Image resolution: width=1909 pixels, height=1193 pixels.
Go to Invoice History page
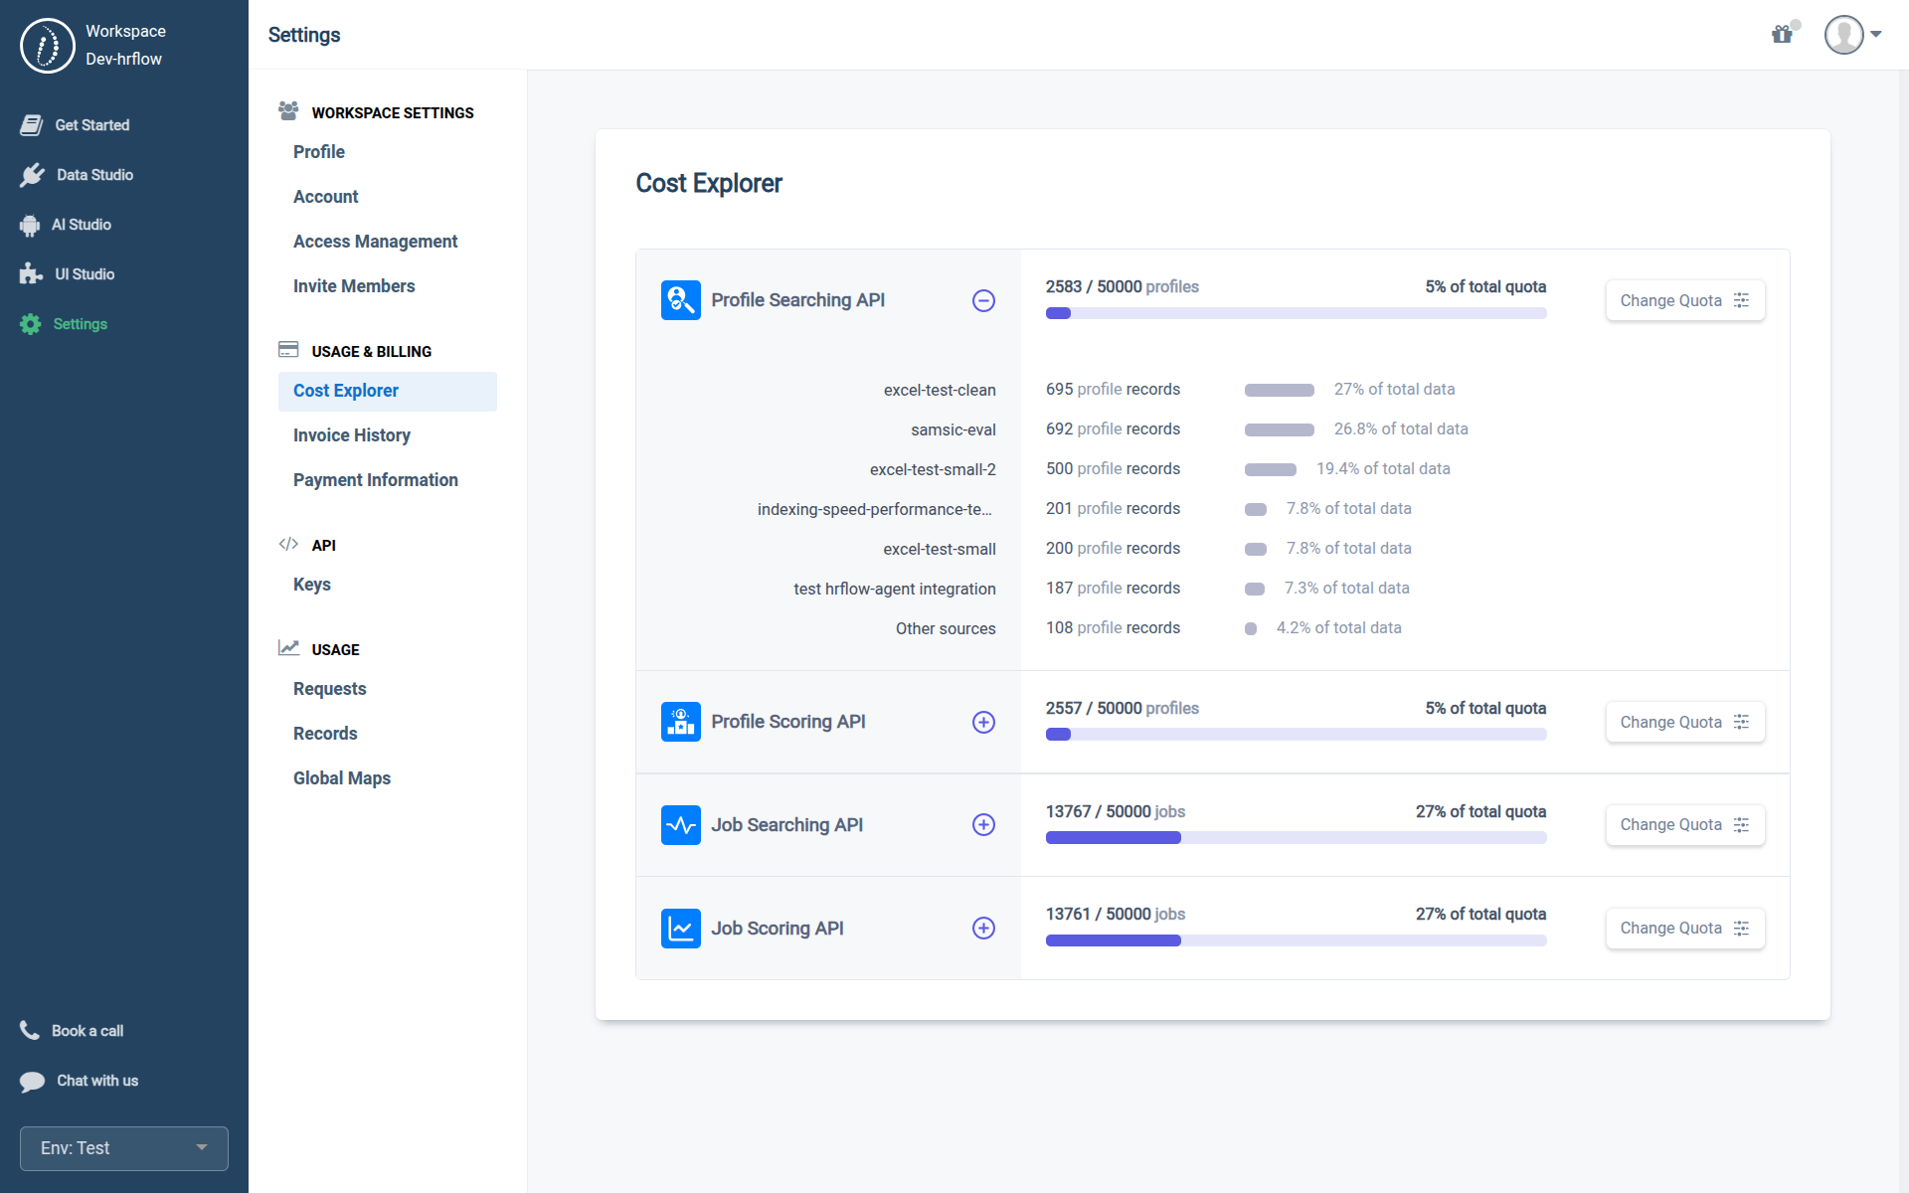351,435
